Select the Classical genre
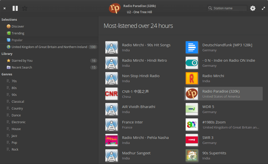Screen dimensions: 268x164 (49, 101)
